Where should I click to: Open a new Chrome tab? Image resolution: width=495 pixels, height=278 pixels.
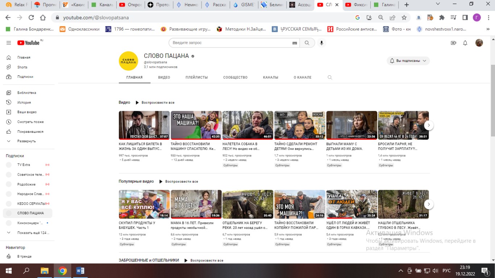tap(407, 5)
